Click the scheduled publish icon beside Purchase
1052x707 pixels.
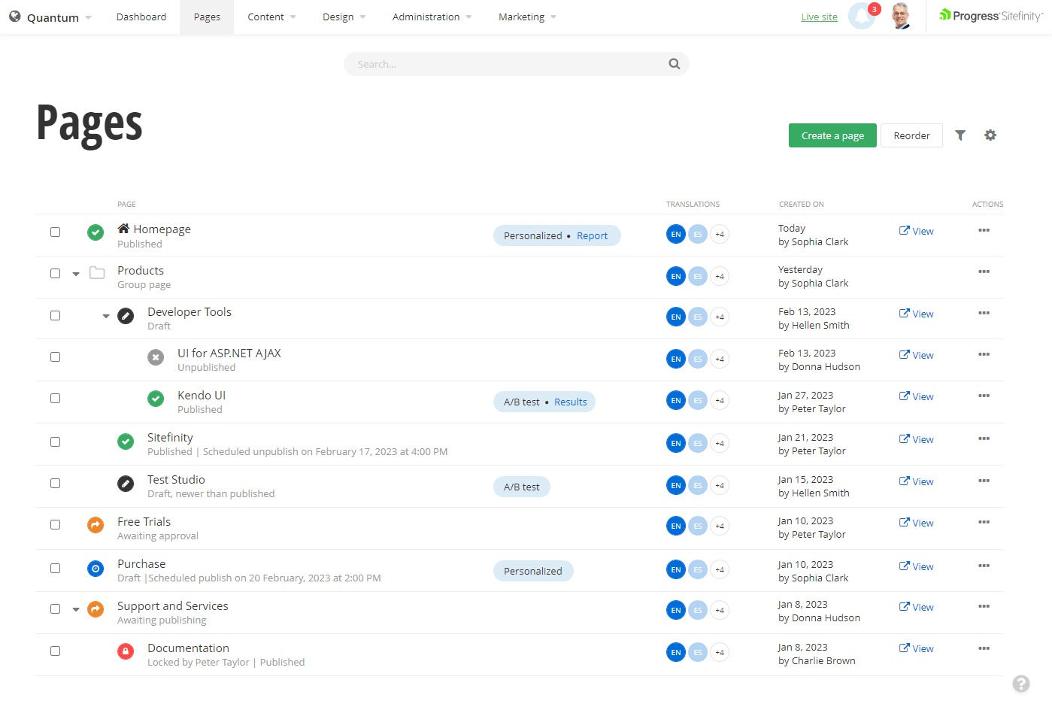95,569
